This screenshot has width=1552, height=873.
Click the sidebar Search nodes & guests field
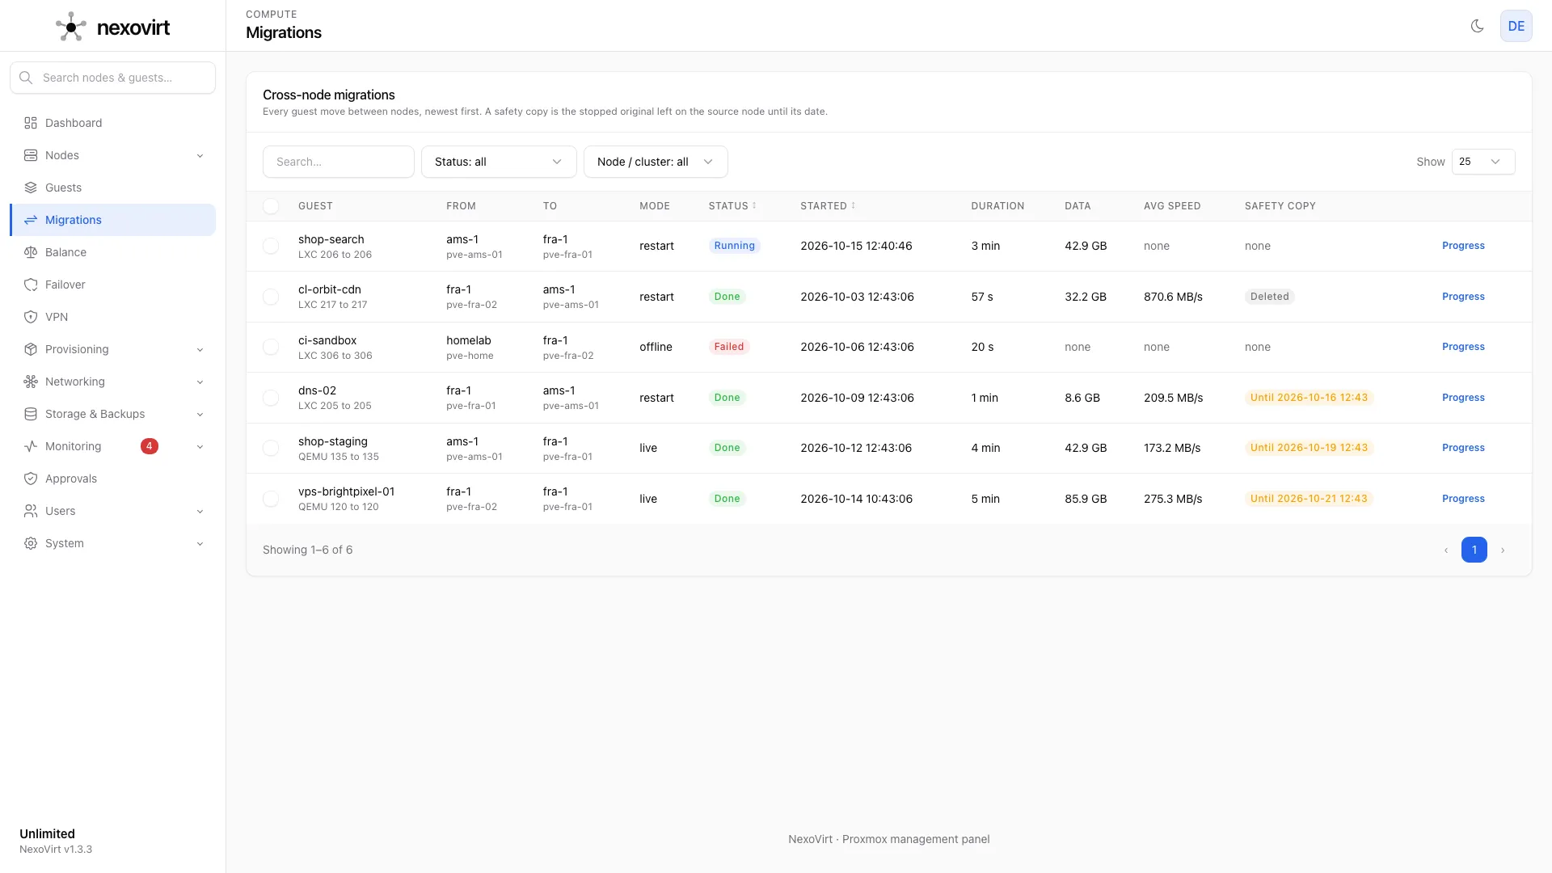[112, 78]
